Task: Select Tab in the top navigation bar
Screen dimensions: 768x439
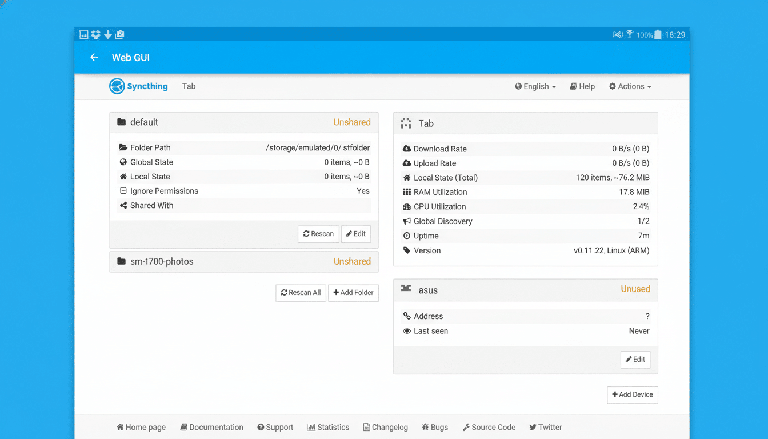Action: tap(189, 86)
